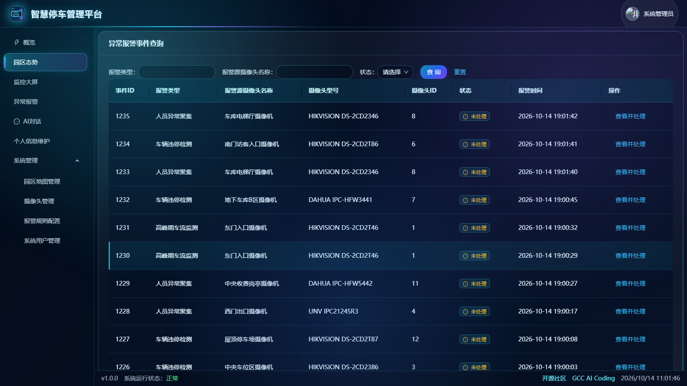Open 概览 in the sidebar
Viewport: 687px width, 386px height.
45,42
